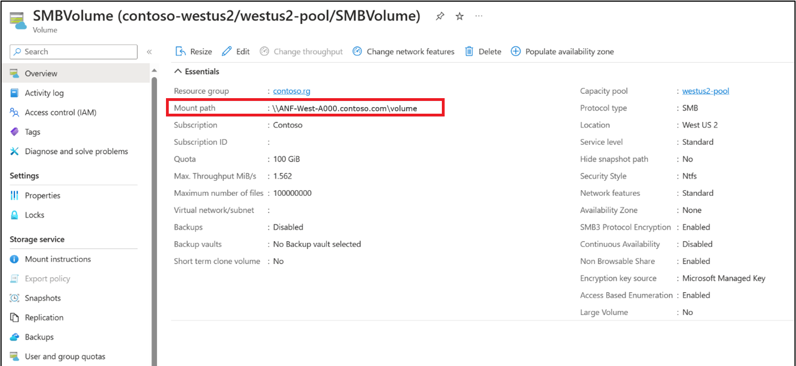Open the westus2-pool capacity pool link

click(706, 91)
